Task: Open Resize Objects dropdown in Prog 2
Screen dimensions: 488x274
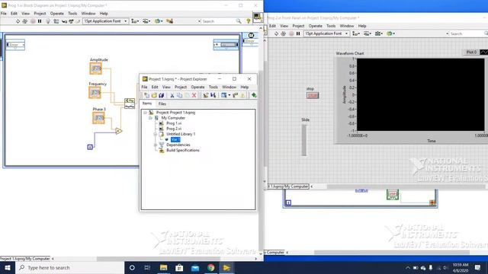Action: coord(379,33)
